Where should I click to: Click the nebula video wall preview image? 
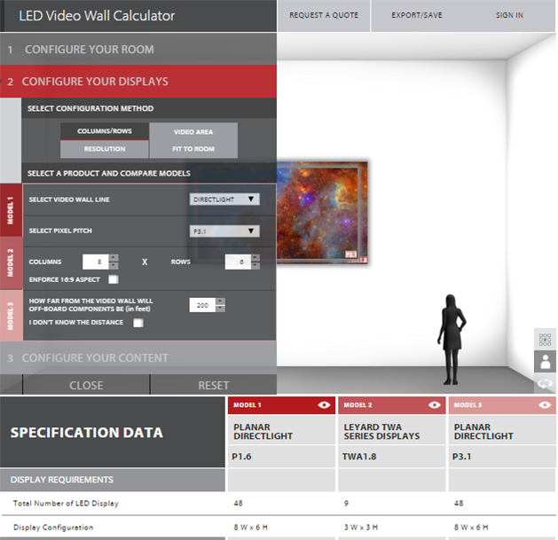(x=322, y=213)
